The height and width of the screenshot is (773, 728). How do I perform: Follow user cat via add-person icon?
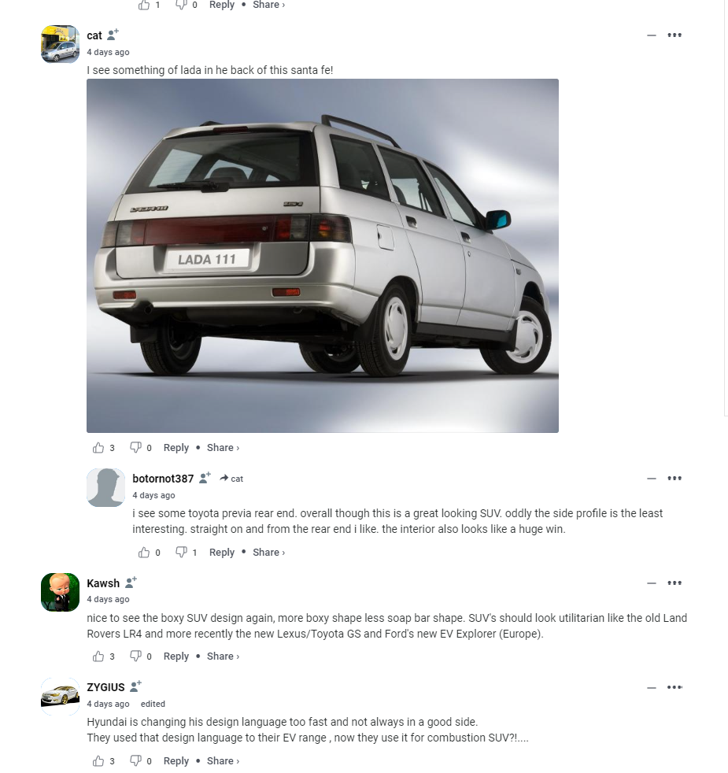[x=113, y=35]
